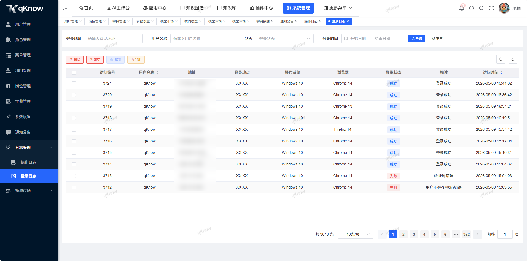
Task: Open 岗位管理 in sidebar
Action: [x=29, y=86]
